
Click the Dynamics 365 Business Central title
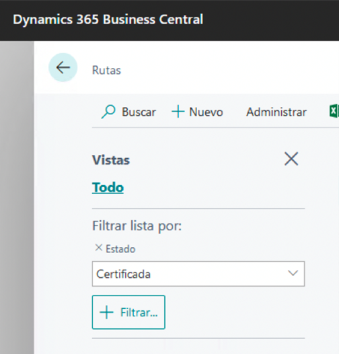108,20
